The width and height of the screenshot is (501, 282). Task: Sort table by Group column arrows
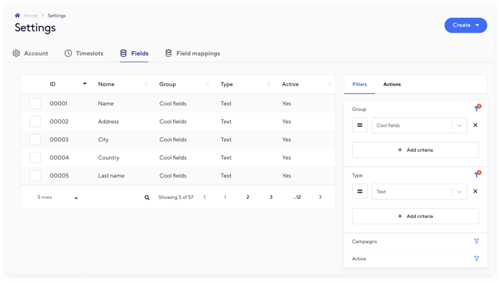tap(208, 85)
